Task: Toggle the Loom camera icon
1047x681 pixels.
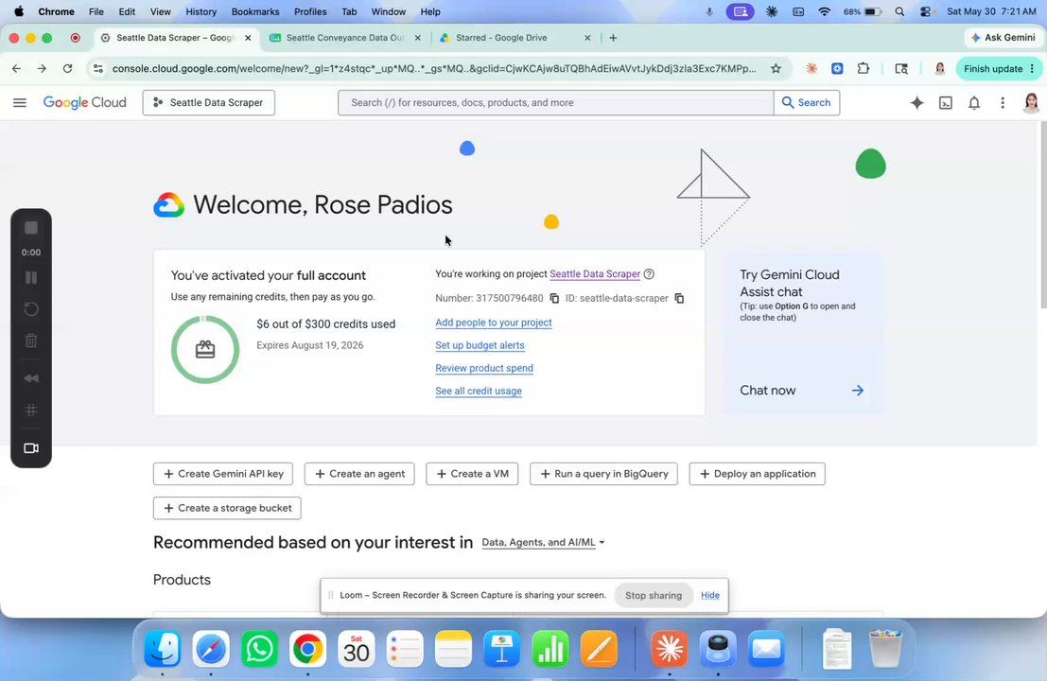Action: 30,448
